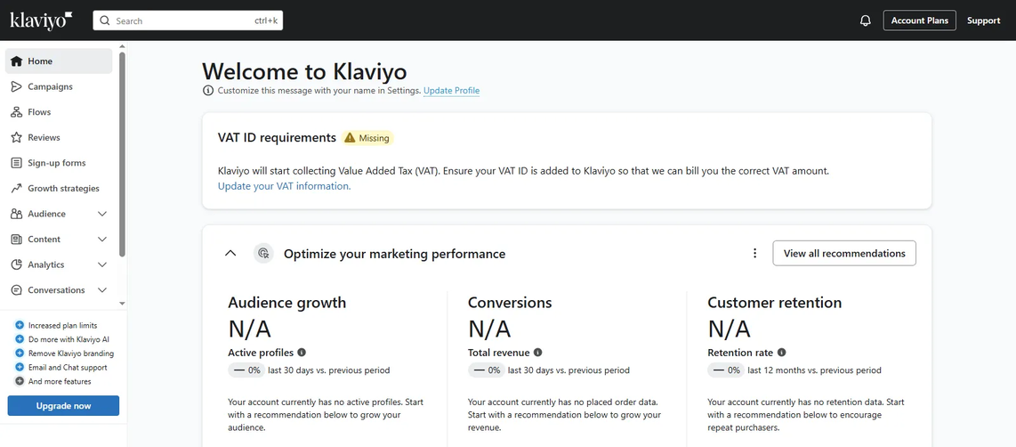Click Update your VAT information link
This screenshot has height=447, width=1016.
point(284,186)
